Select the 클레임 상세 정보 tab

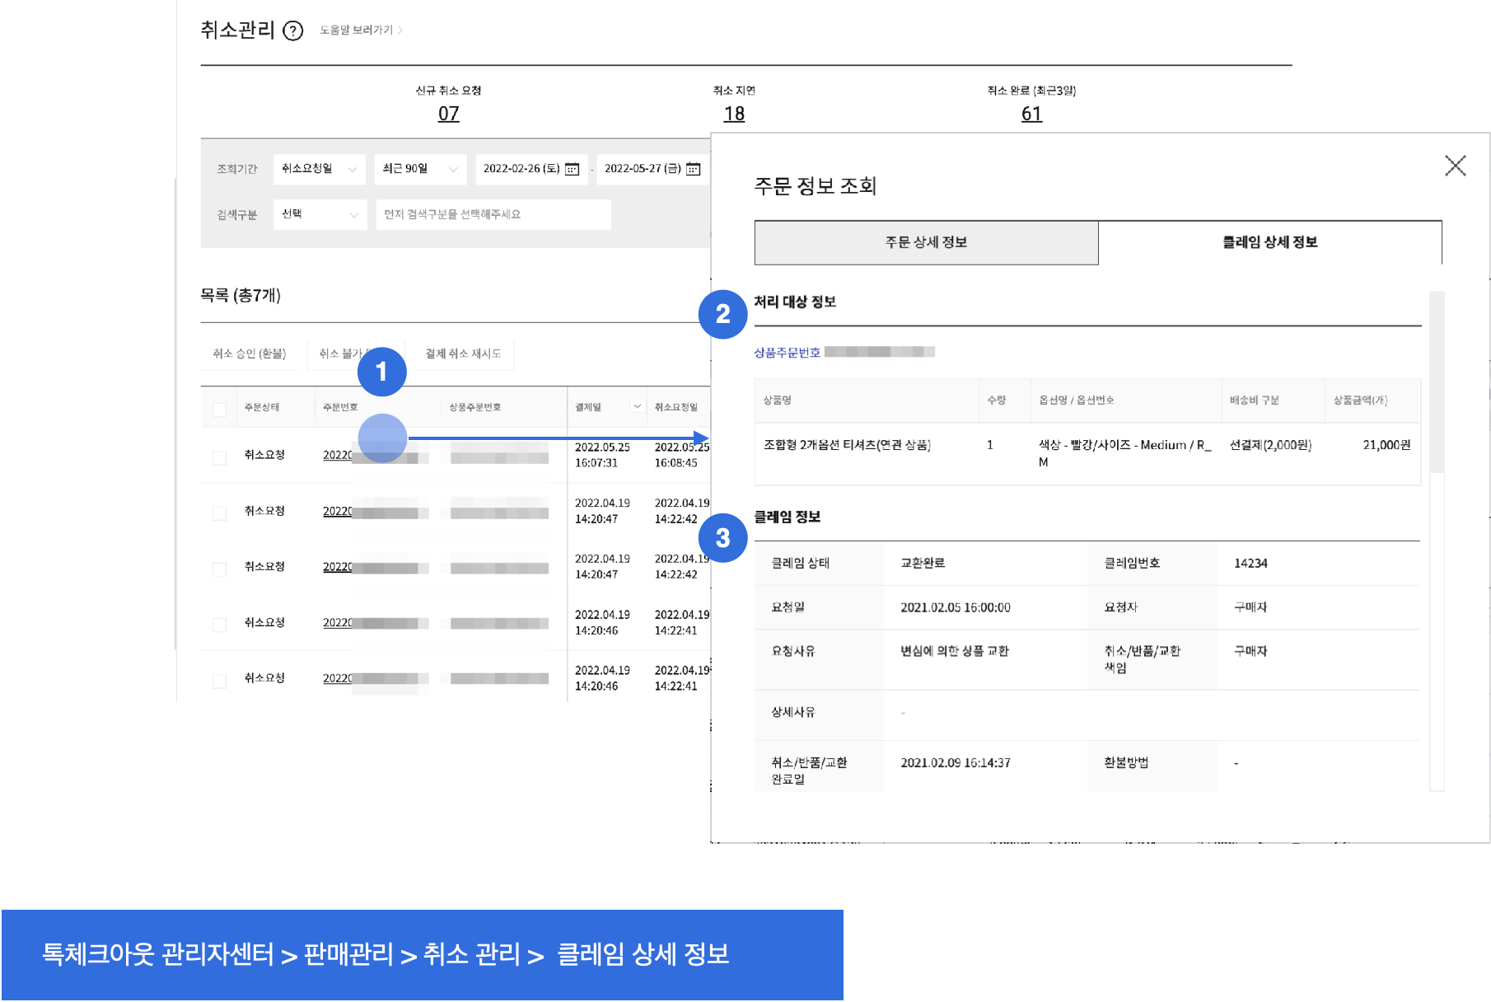pos(1269,242)
